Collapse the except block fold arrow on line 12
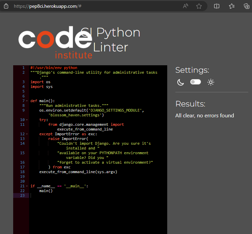 [x=27, y=134]
